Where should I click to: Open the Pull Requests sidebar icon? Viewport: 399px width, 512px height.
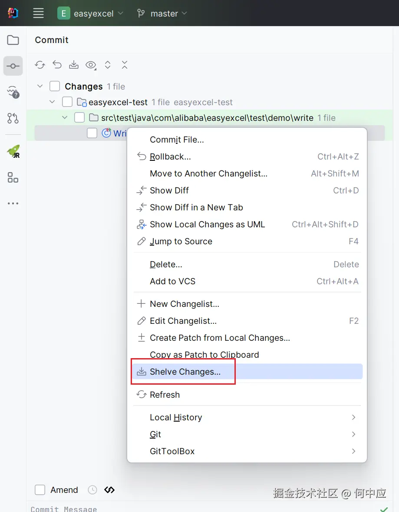click(x=13, y=118)
